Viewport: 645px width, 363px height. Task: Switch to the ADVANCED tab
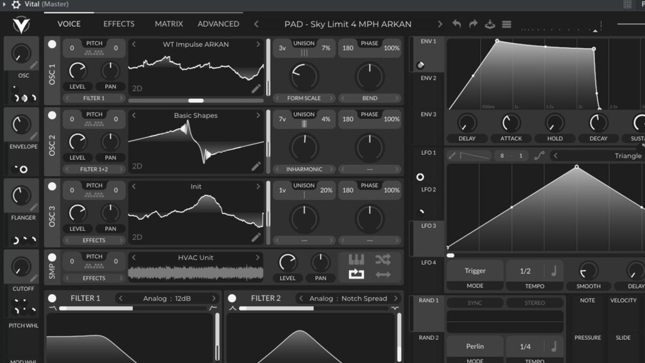218,24
